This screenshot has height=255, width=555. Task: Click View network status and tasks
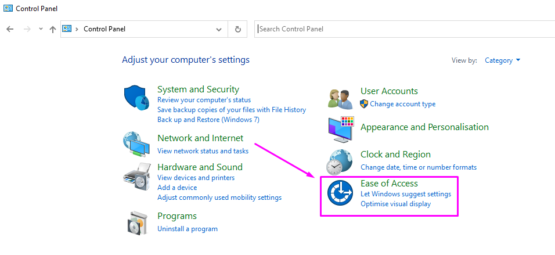point(203,151)
